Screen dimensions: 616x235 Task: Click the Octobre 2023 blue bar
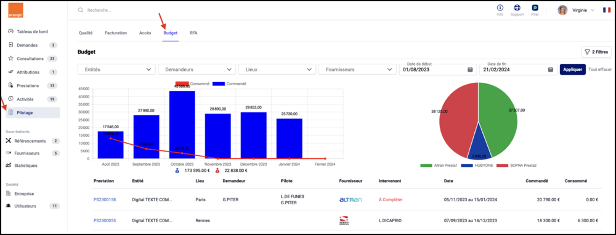[182, 125]
